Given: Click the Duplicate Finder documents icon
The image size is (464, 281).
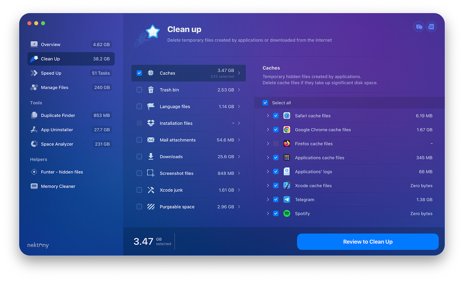Looking at the screenshot, I should (x=34, y=115).
